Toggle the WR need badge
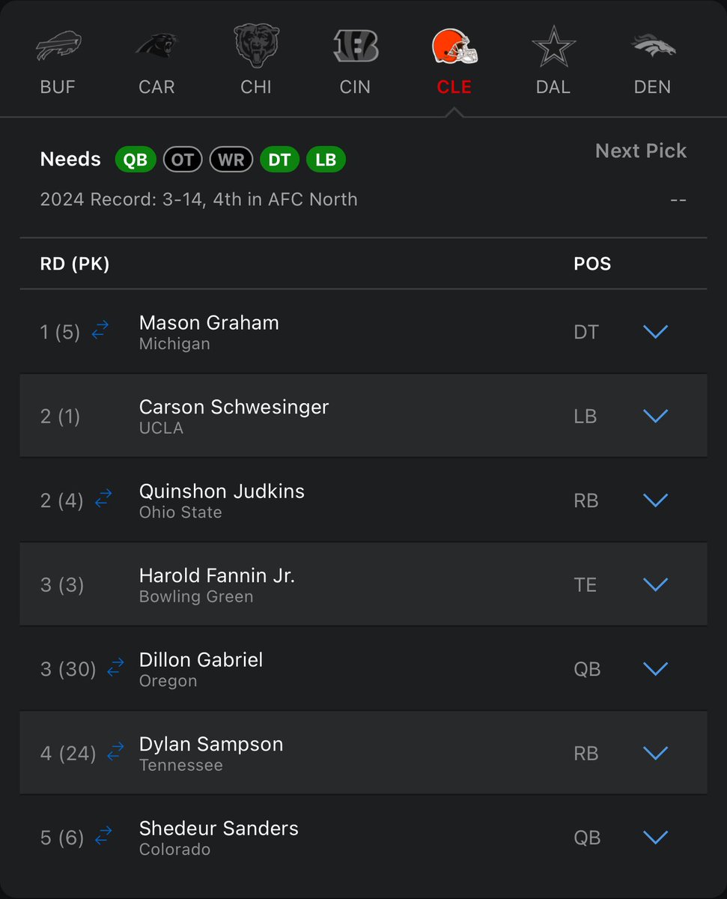This screenshot has height=899, width=727. pos(231,160)
